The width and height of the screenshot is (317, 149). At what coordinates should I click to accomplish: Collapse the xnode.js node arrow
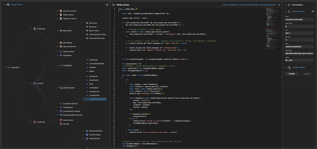pos(31,83)
